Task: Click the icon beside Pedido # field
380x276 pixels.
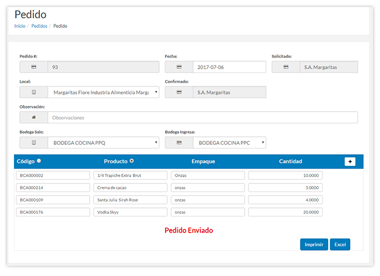Action: pos(34,67)
